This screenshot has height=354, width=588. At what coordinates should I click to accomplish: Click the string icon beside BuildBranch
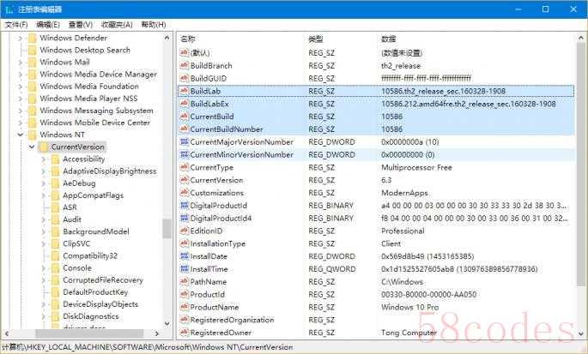coord(184,65)
